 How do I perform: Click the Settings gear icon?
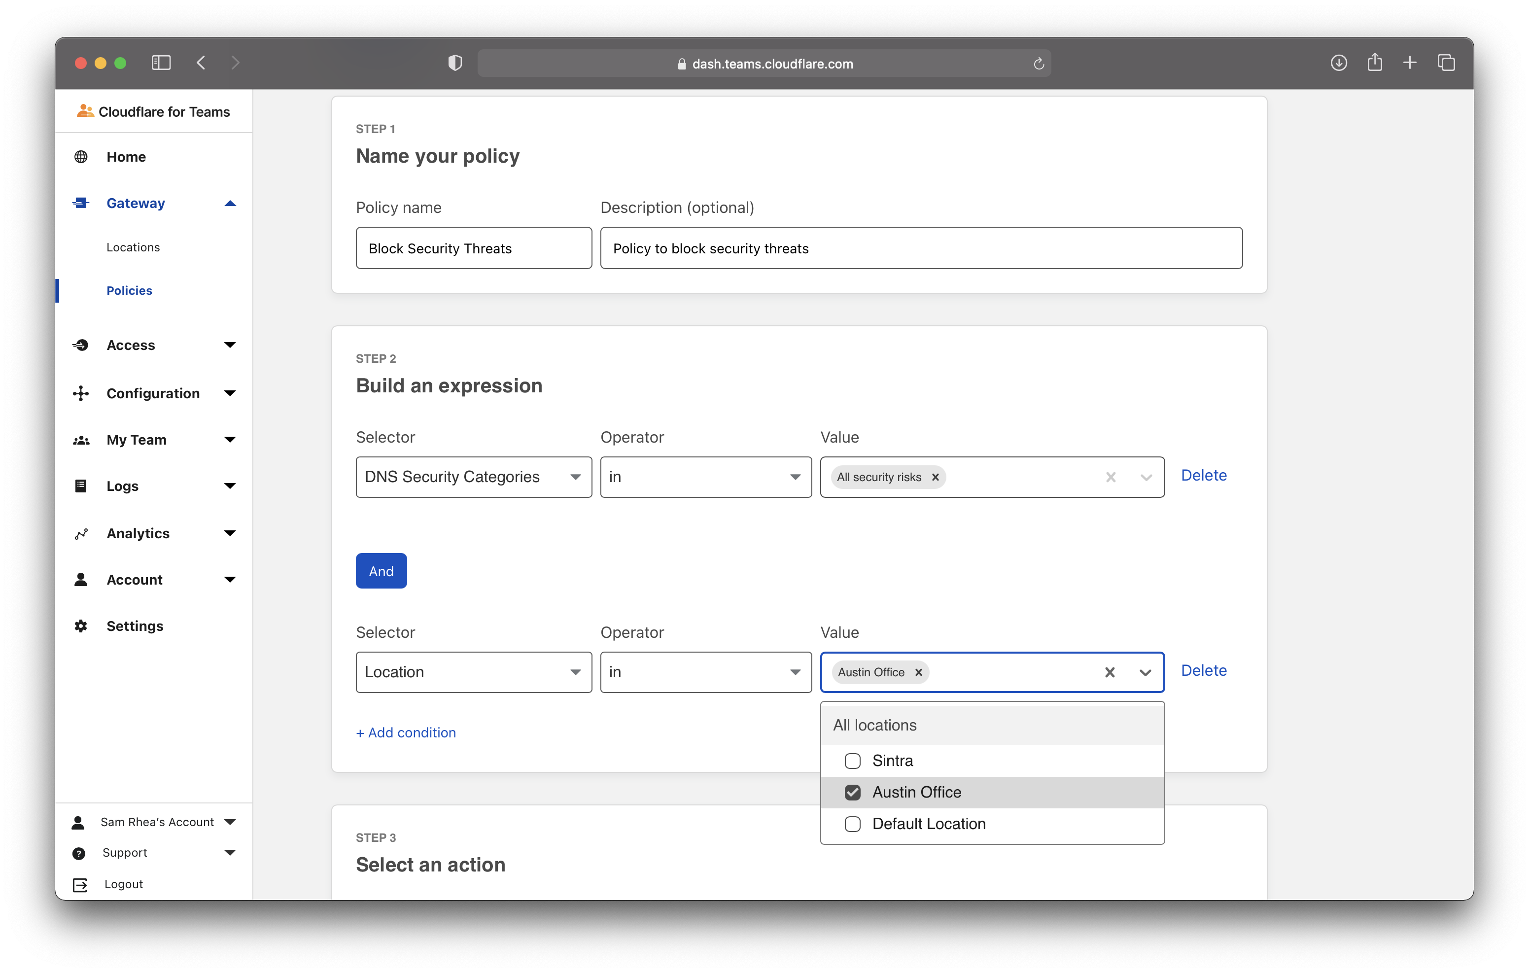tap(81, 626)
